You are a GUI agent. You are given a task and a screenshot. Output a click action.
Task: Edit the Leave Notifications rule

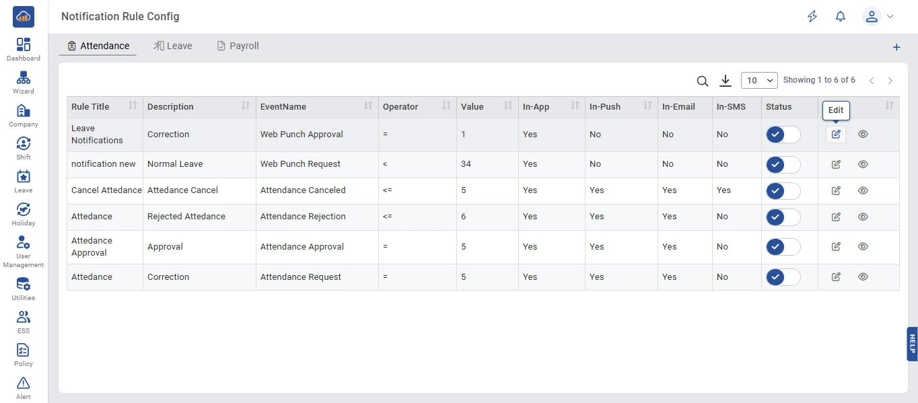[x=836, y=135]
